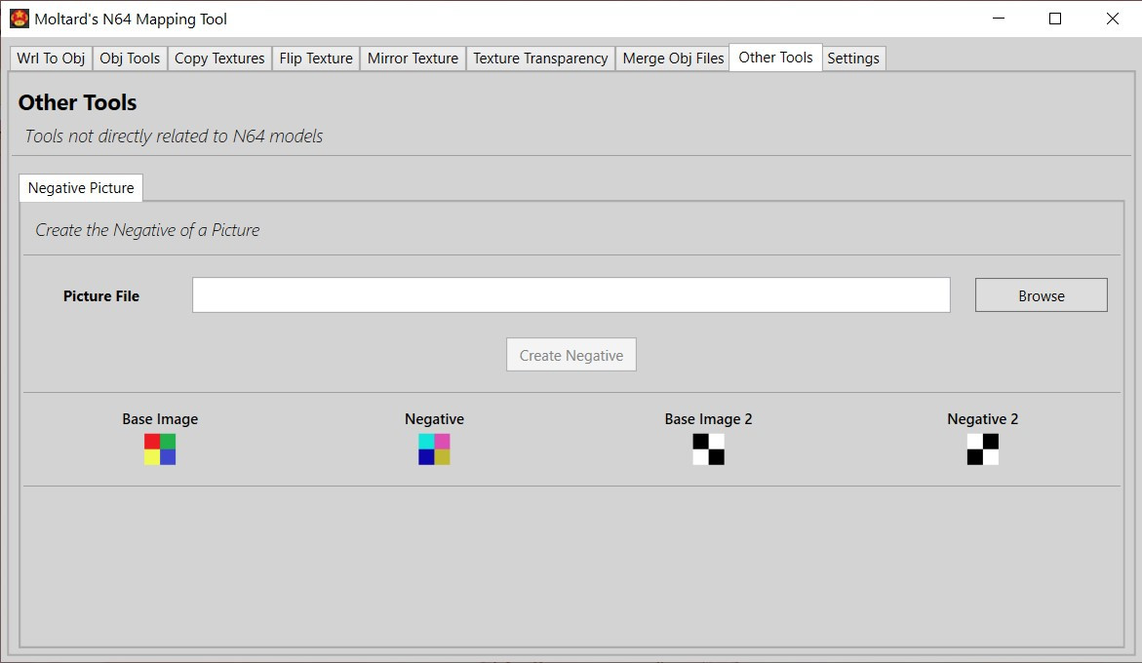Select the Texture Transparency tab
1142x663 pixels.
[x=540, y=58]
